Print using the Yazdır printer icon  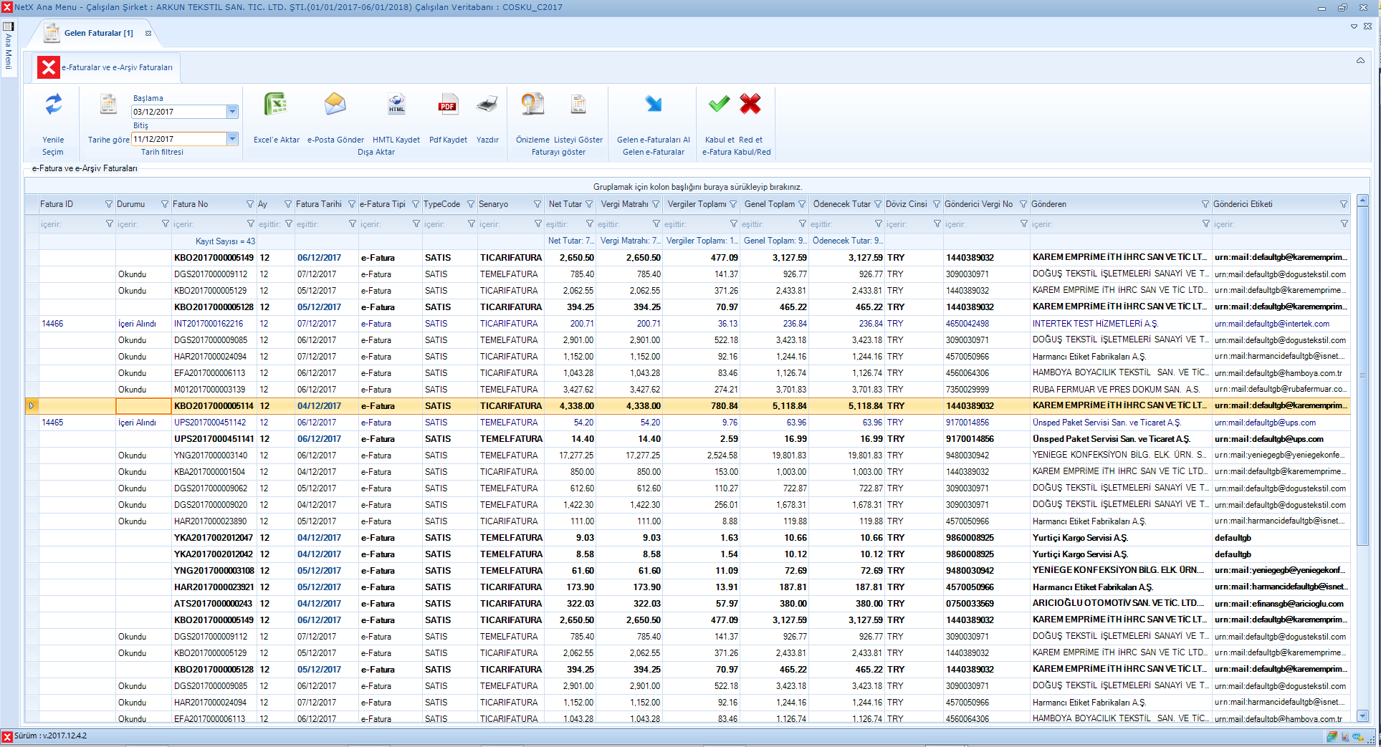(487, 105)
